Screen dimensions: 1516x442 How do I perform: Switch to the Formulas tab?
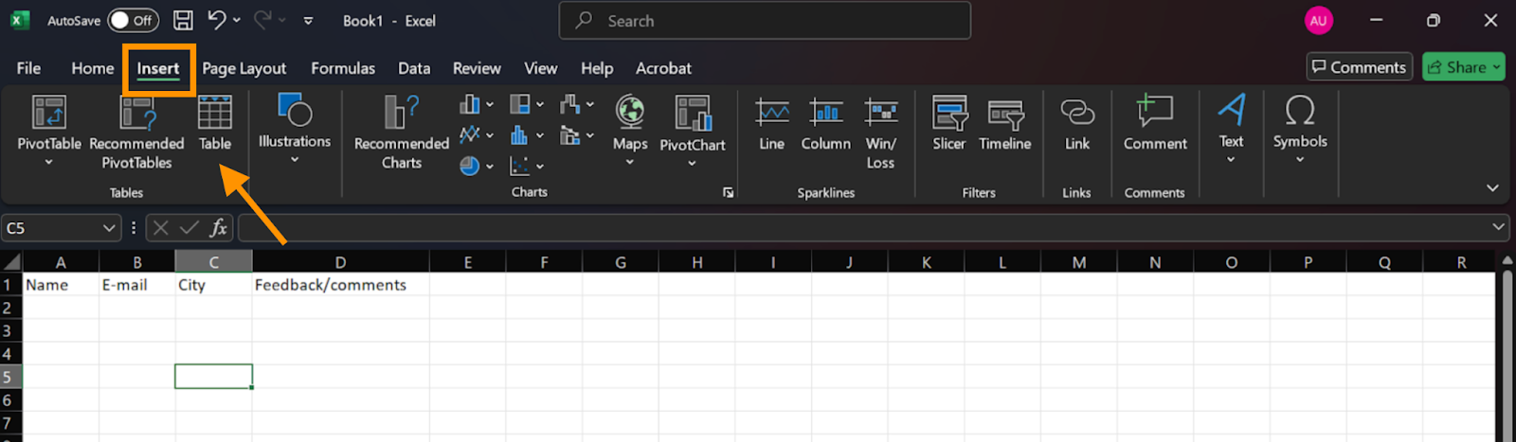point(343,68)
